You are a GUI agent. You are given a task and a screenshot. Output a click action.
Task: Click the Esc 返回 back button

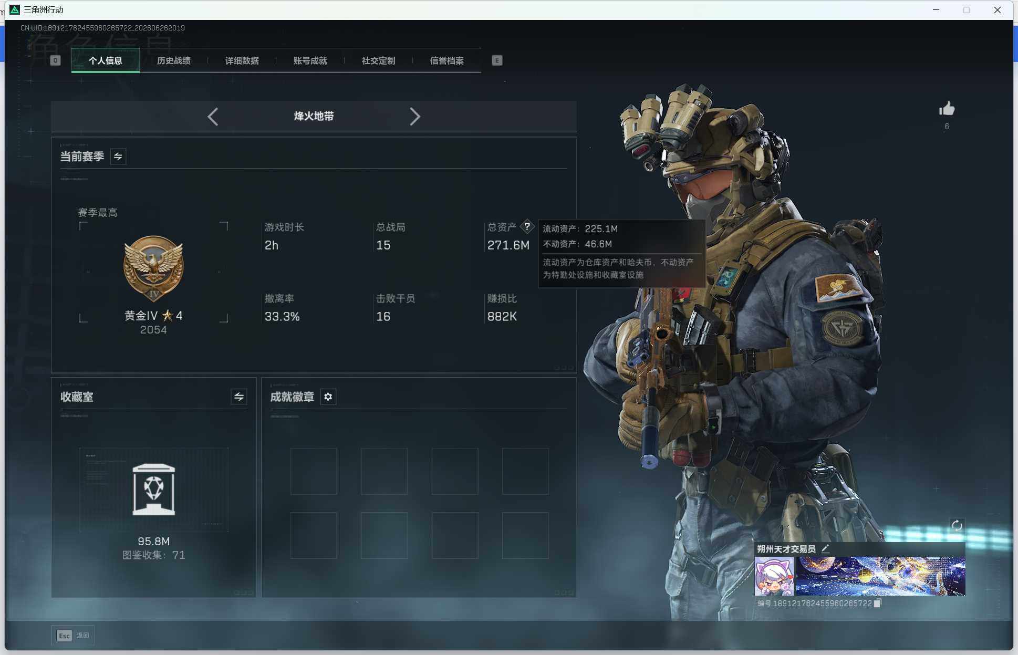pyautogui.click(x=72, y=636)
